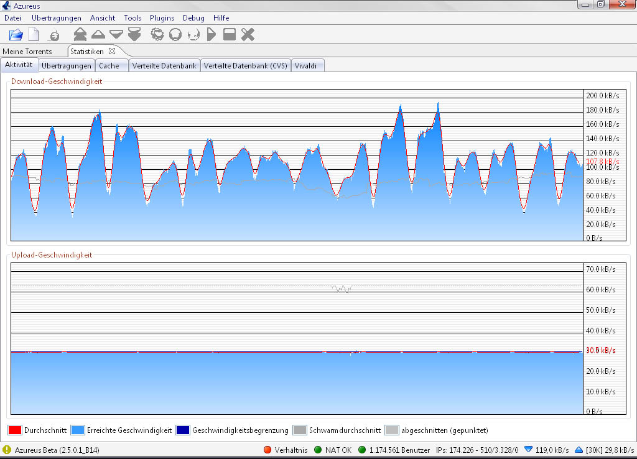Click the 200.0 kB/s download axis label
637x459 pixels.
click(x=602, y=95)
